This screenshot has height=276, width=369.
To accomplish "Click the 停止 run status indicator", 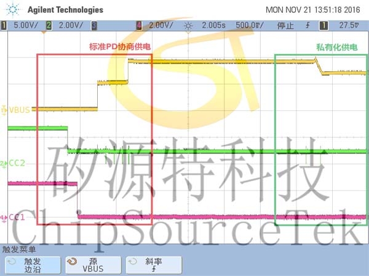I will tap(285, 25).
